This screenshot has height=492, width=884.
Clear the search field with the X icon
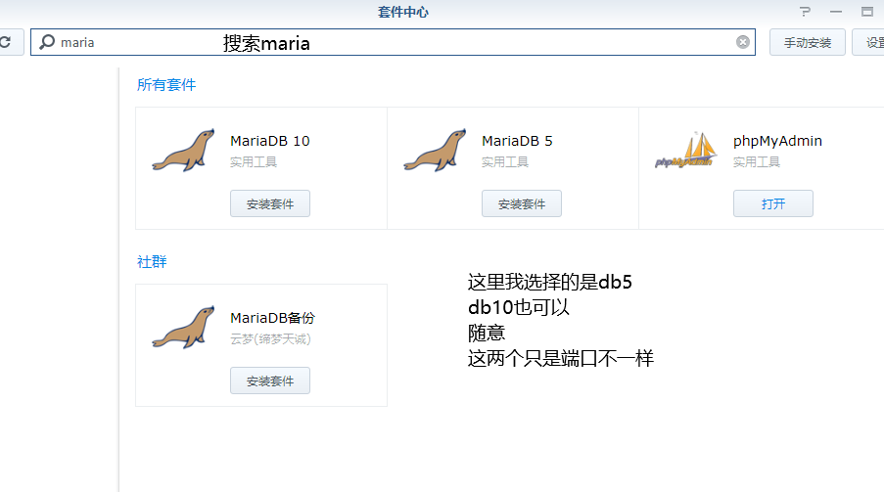tap(742, 42)
